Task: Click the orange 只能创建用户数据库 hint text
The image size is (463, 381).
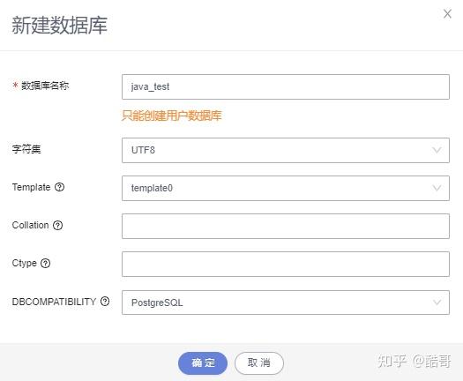Action: point(172,116)
